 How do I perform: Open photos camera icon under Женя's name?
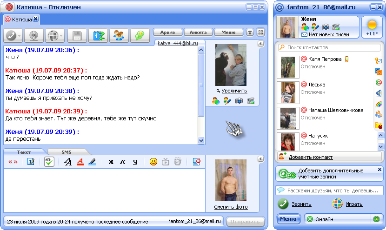(326, 27)
